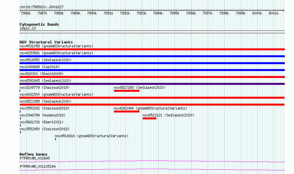
Task: Open the nsv5661726 Ebert2021 variant
Action: (42, 122)
